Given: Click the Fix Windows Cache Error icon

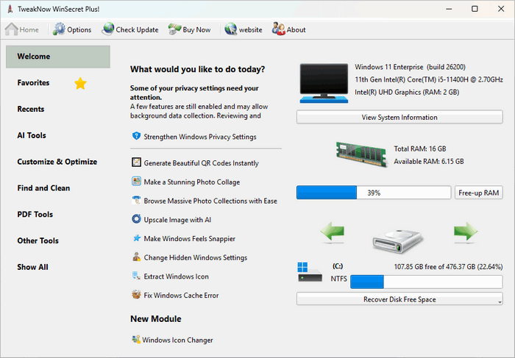Looking at the screenshot, I should point(136,294).
